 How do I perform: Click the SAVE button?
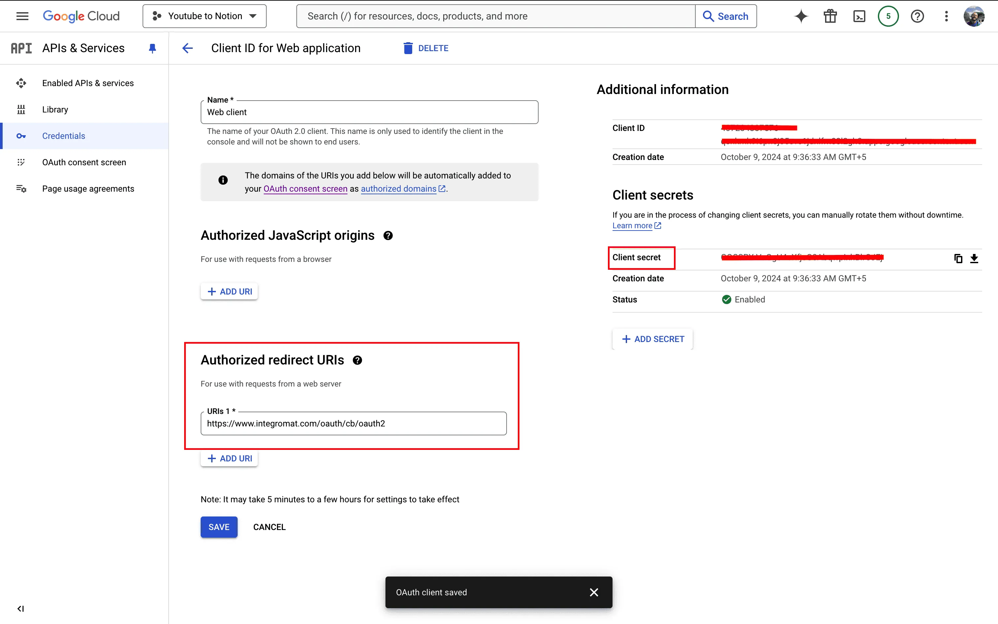(x=219, y=527)
